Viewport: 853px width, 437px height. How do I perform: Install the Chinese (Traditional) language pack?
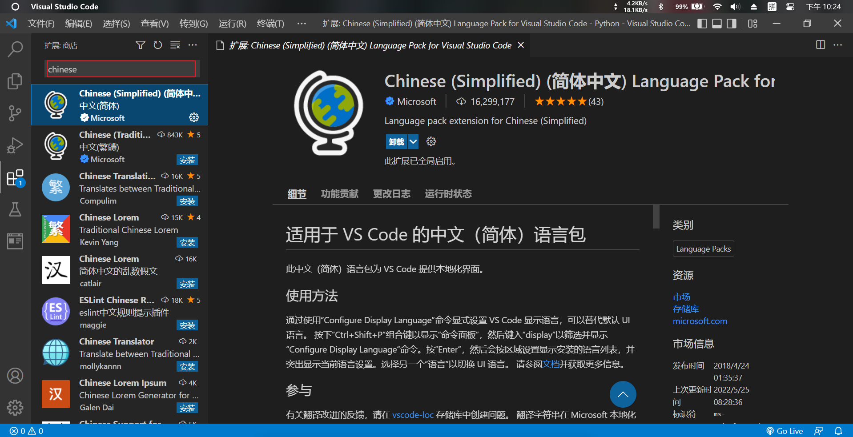coord(187,159)
